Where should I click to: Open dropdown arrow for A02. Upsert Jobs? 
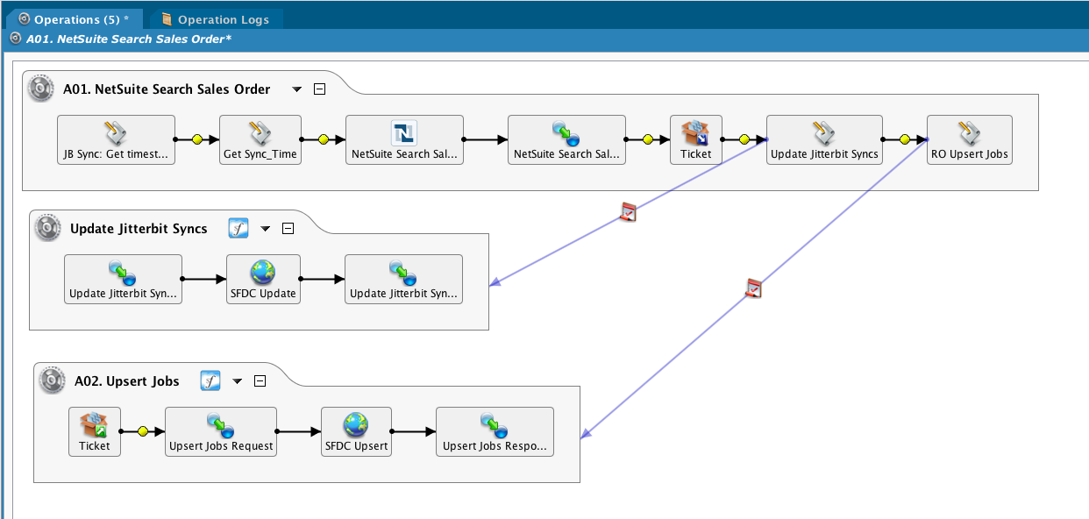coord(237,381)
